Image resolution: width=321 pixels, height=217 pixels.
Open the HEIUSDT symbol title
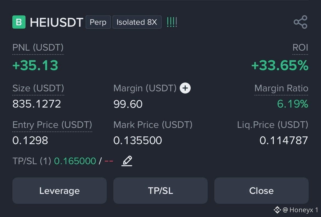(x=56, y=22)
